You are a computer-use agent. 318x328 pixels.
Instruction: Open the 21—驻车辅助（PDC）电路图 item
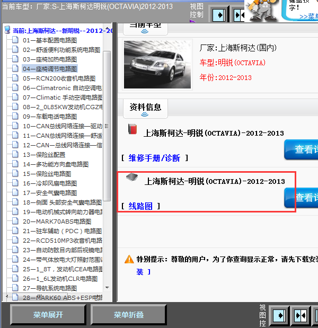(x=62, y=231)
